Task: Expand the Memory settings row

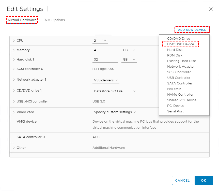Action: coord(14,50)
